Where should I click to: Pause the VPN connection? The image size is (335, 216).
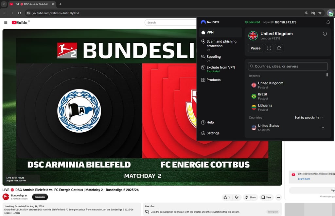point(256,48)
